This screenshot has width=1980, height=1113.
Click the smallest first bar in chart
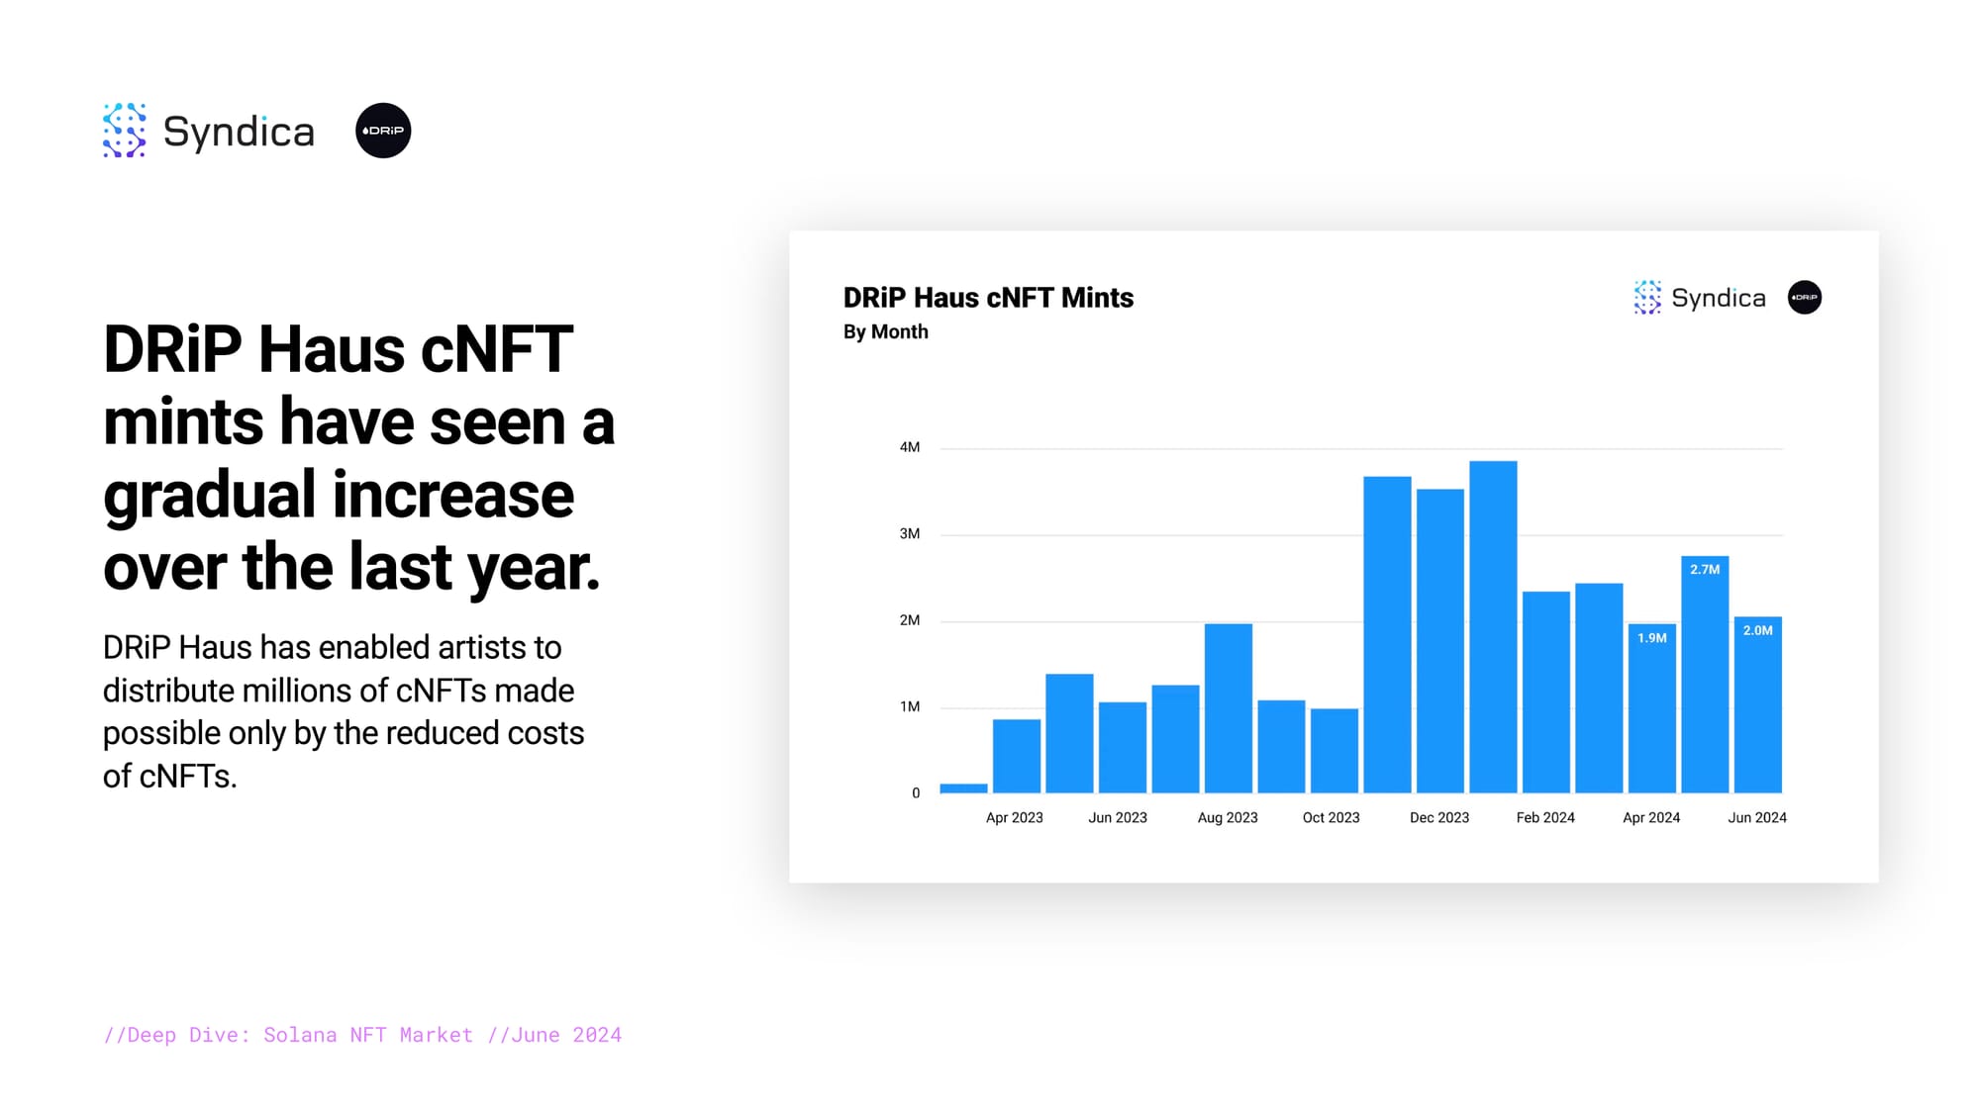tap(963, 788)
